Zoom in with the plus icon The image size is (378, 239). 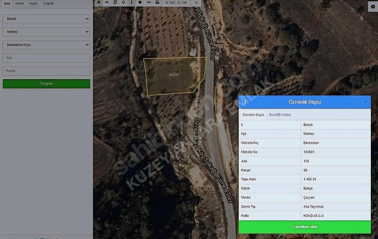pos(99,2)
